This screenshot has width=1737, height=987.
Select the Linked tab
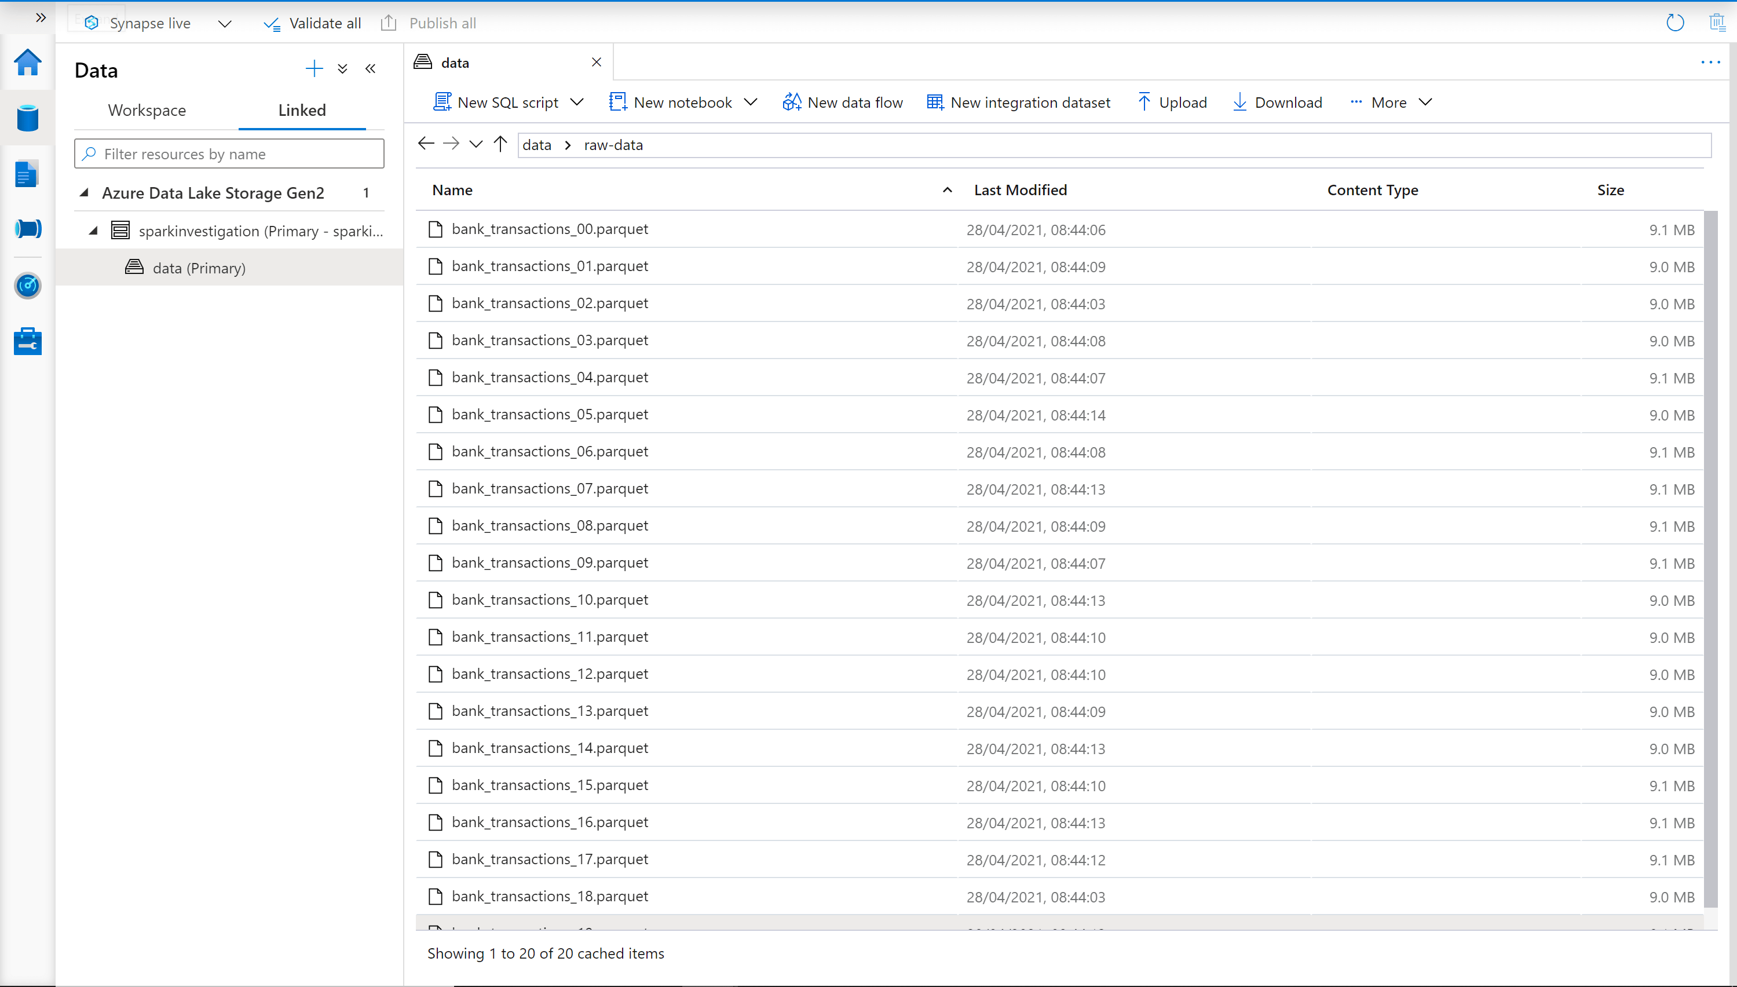(302, 110)
